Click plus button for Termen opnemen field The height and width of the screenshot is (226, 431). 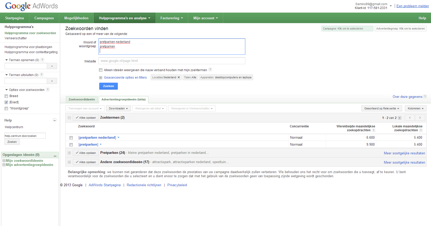[x=52, y=66]
